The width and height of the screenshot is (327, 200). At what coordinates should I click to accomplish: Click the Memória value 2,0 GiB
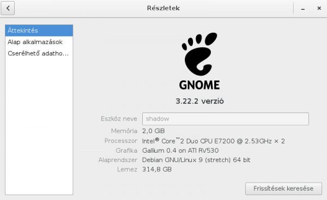154,131
